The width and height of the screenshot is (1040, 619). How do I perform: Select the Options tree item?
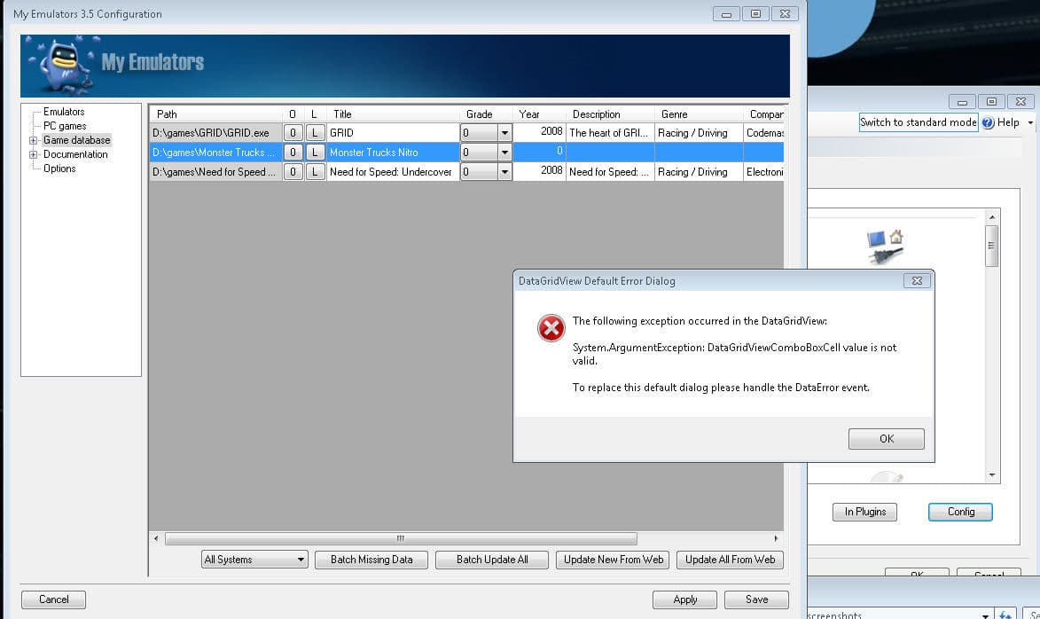[59, 168]
